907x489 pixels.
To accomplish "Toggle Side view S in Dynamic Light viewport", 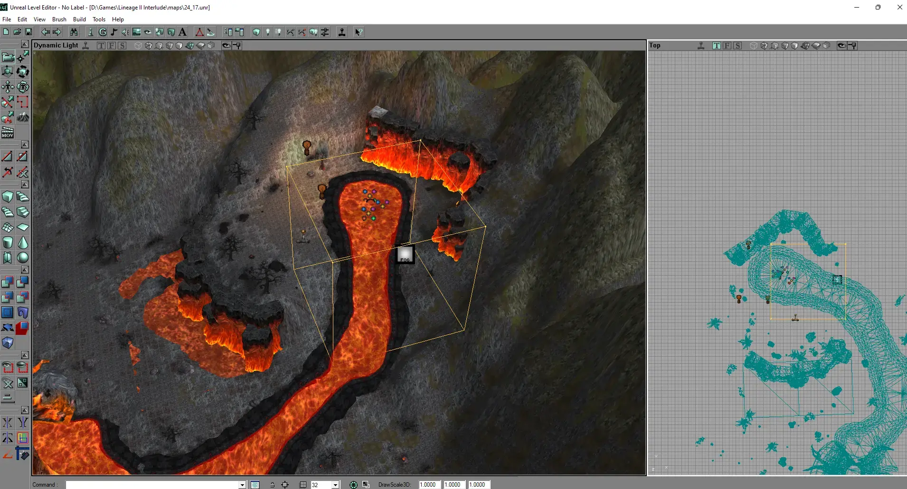I will click(122, 46).
